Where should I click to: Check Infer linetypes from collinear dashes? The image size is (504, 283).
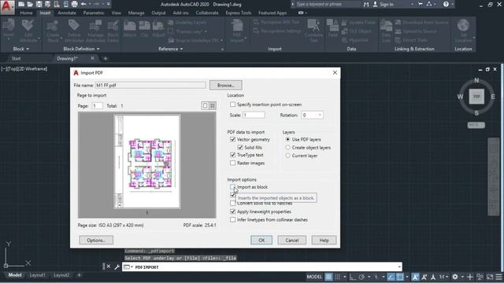(x=233, y=219)
